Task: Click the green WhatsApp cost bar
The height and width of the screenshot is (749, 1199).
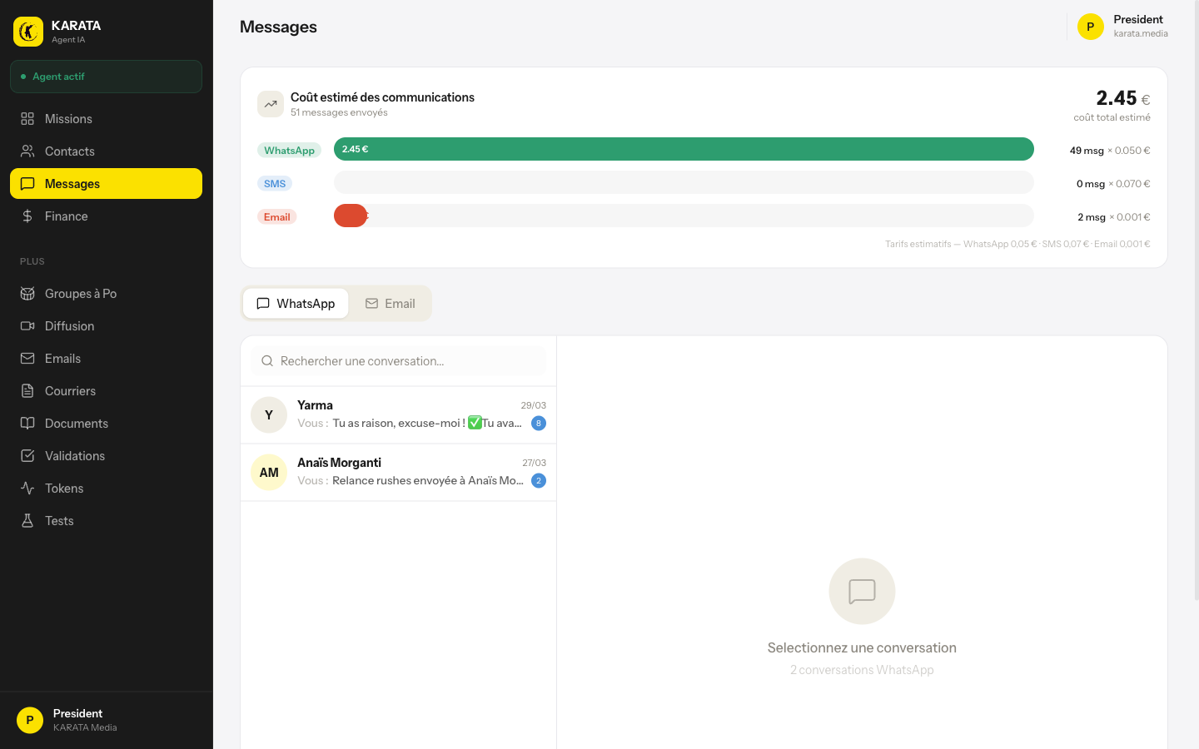Action: (x=684, y=149)
